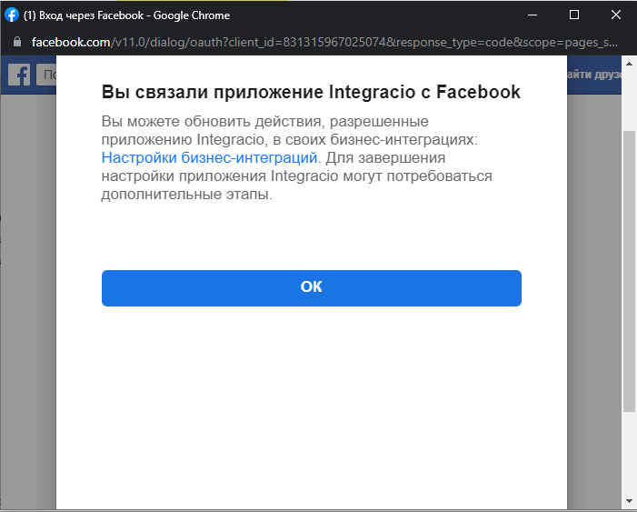Click the scrollbar down arrow

(629, 501)
